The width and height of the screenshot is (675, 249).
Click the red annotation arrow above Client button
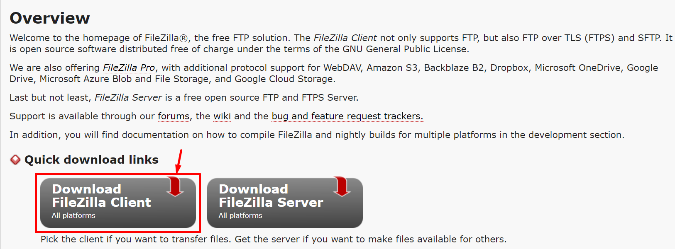coord(179,161)
